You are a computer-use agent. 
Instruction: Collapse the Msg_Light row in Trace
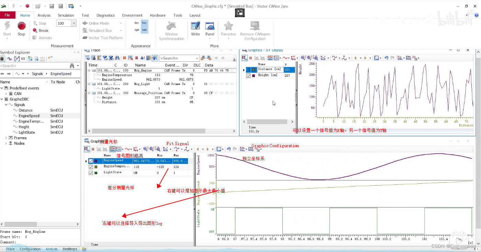(x=89, y=84)
